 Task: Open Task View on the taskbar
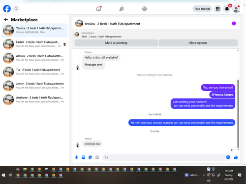coord(10,175)
